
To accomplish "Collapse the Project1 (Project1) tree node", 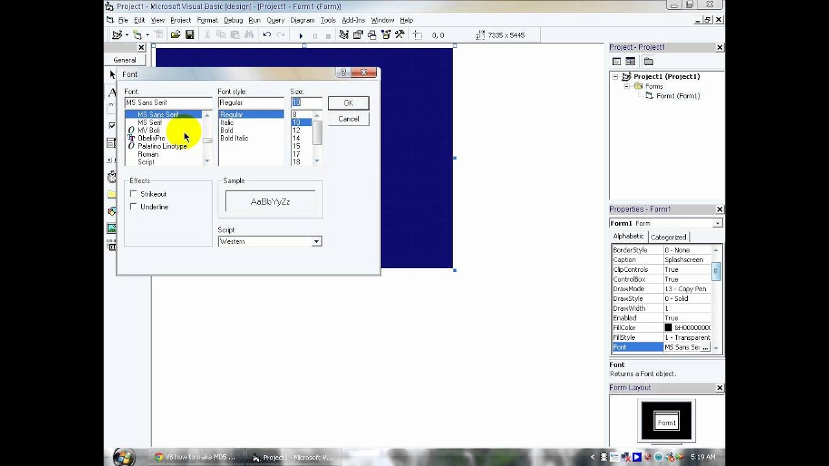I will pyautogui.click(x=615, y=76).
